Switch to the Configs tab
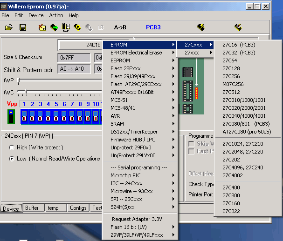Screen dimensions: 283x241 click(78, 208)
